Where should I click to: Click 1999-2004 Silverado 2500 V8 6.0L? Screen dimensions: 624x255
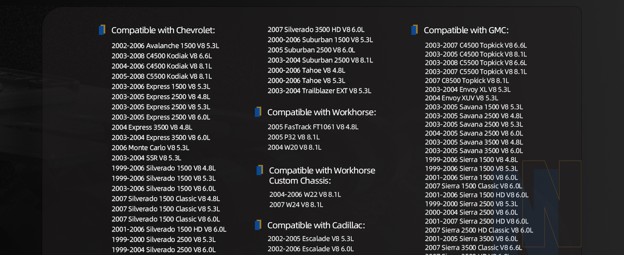164,249
